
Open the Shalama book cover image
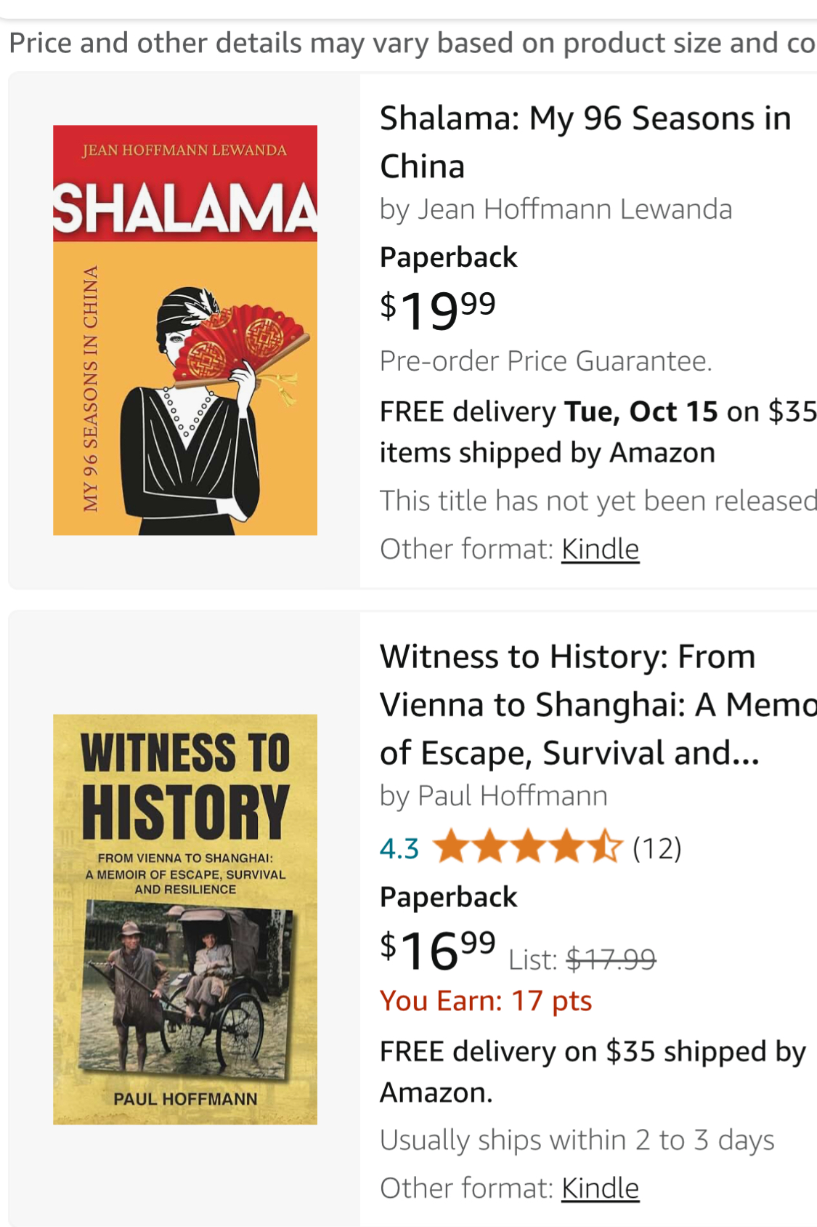coord(185,330)
